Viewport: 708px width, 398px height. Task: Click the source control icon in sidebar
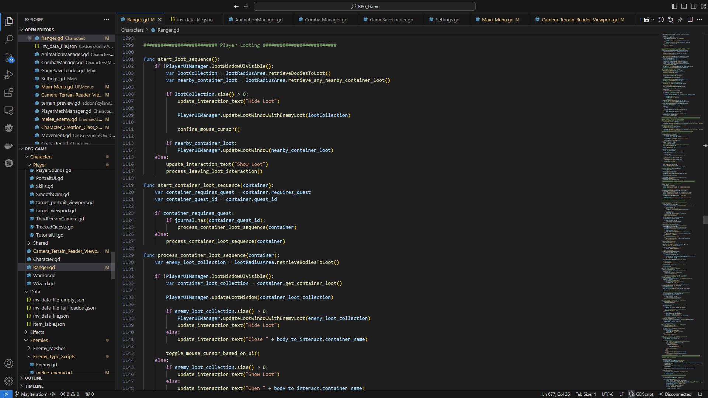[9, 57]
